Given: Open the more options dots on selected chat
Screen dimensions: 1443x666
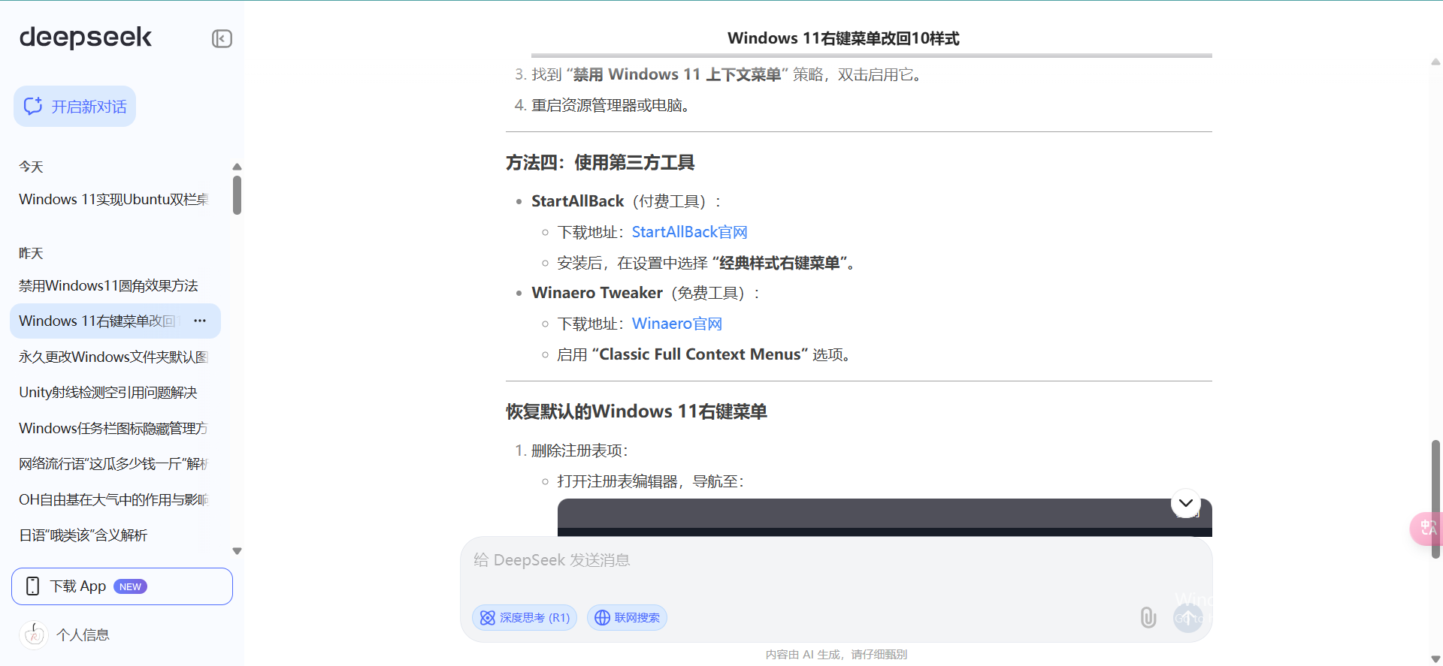Looking at the screenshot, I should pos(200,321).
